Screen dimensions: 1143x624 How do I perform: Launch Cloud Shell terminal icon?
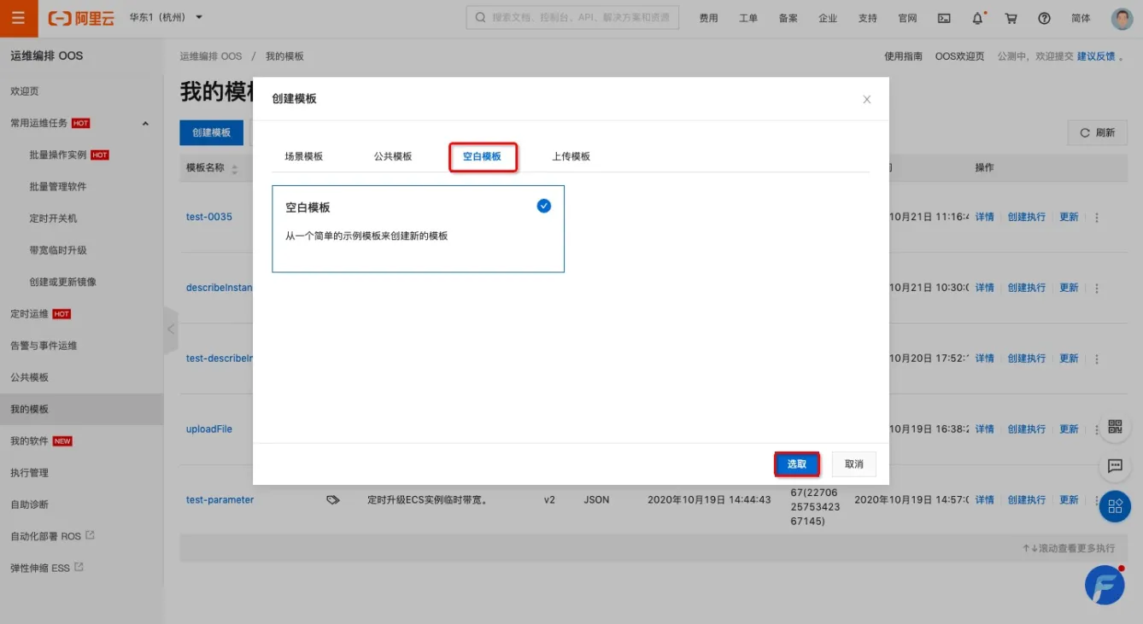click(x=944, y=18)
